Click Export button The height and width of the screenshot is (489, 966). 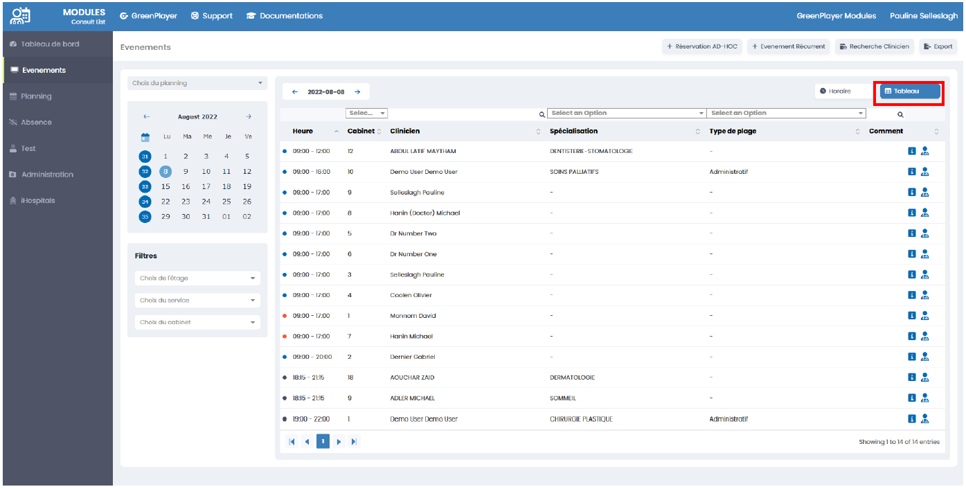tap(938, 46)
